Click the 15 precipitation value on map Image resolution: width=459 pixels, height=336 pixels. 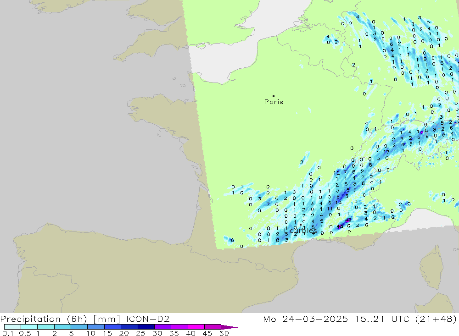[x=347, y=190]
